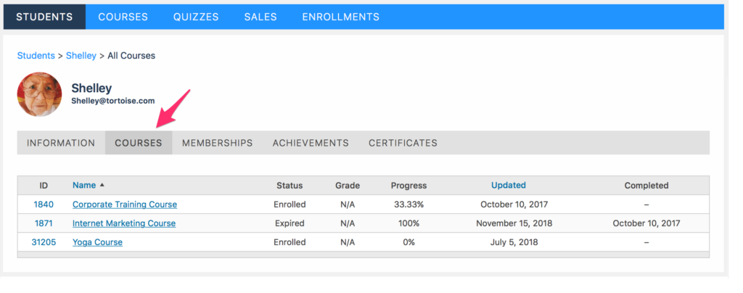Switch to the Courses top navigation tab
The height and width of the screenshot is (293, 743).
point(123,17)
